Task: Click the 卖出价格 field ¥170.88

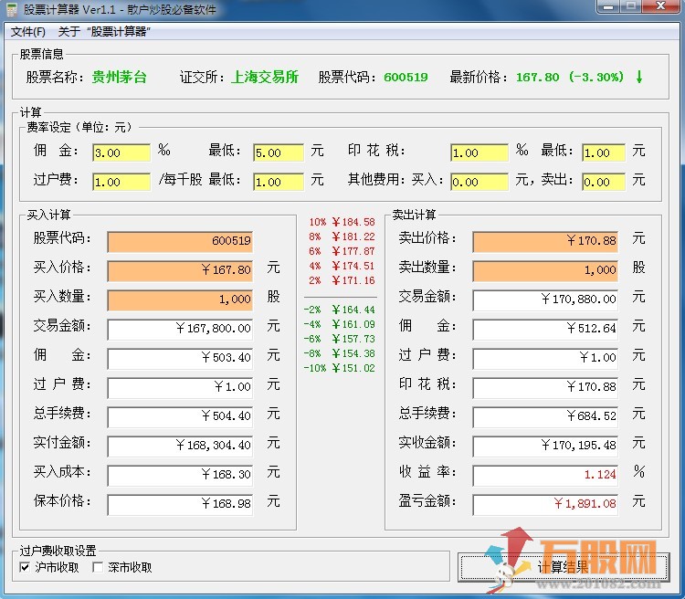Action: pos(545,241)
